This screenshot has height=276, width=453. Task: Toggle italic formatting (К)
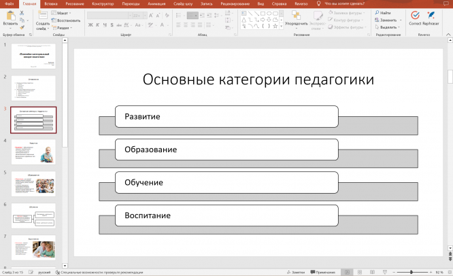tap(98, 25)
